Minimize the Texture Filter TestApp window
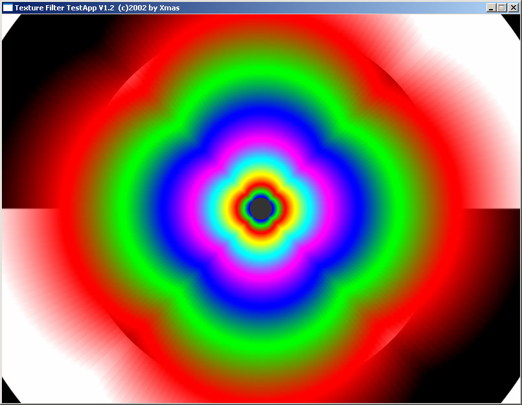 pos(491,8)
